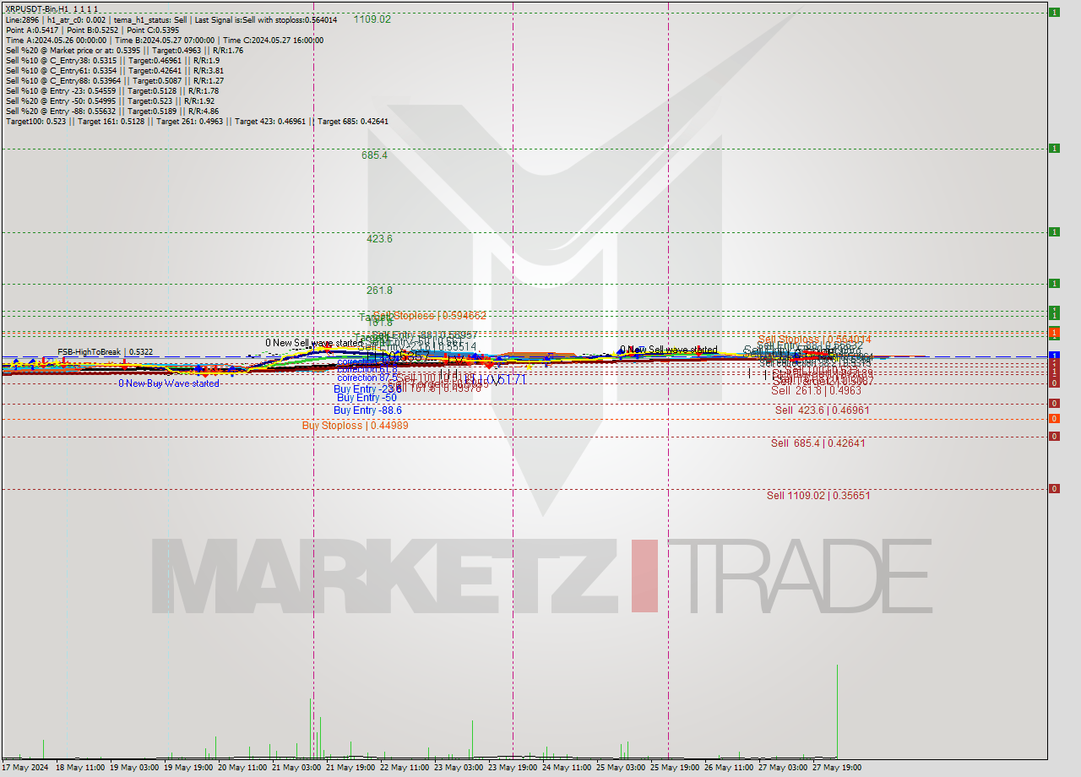Image resolution: width=1081 pixels, height=777 pixels.
Task: Click the '21 May 03:00' time axis label
Action: (297, 768)
